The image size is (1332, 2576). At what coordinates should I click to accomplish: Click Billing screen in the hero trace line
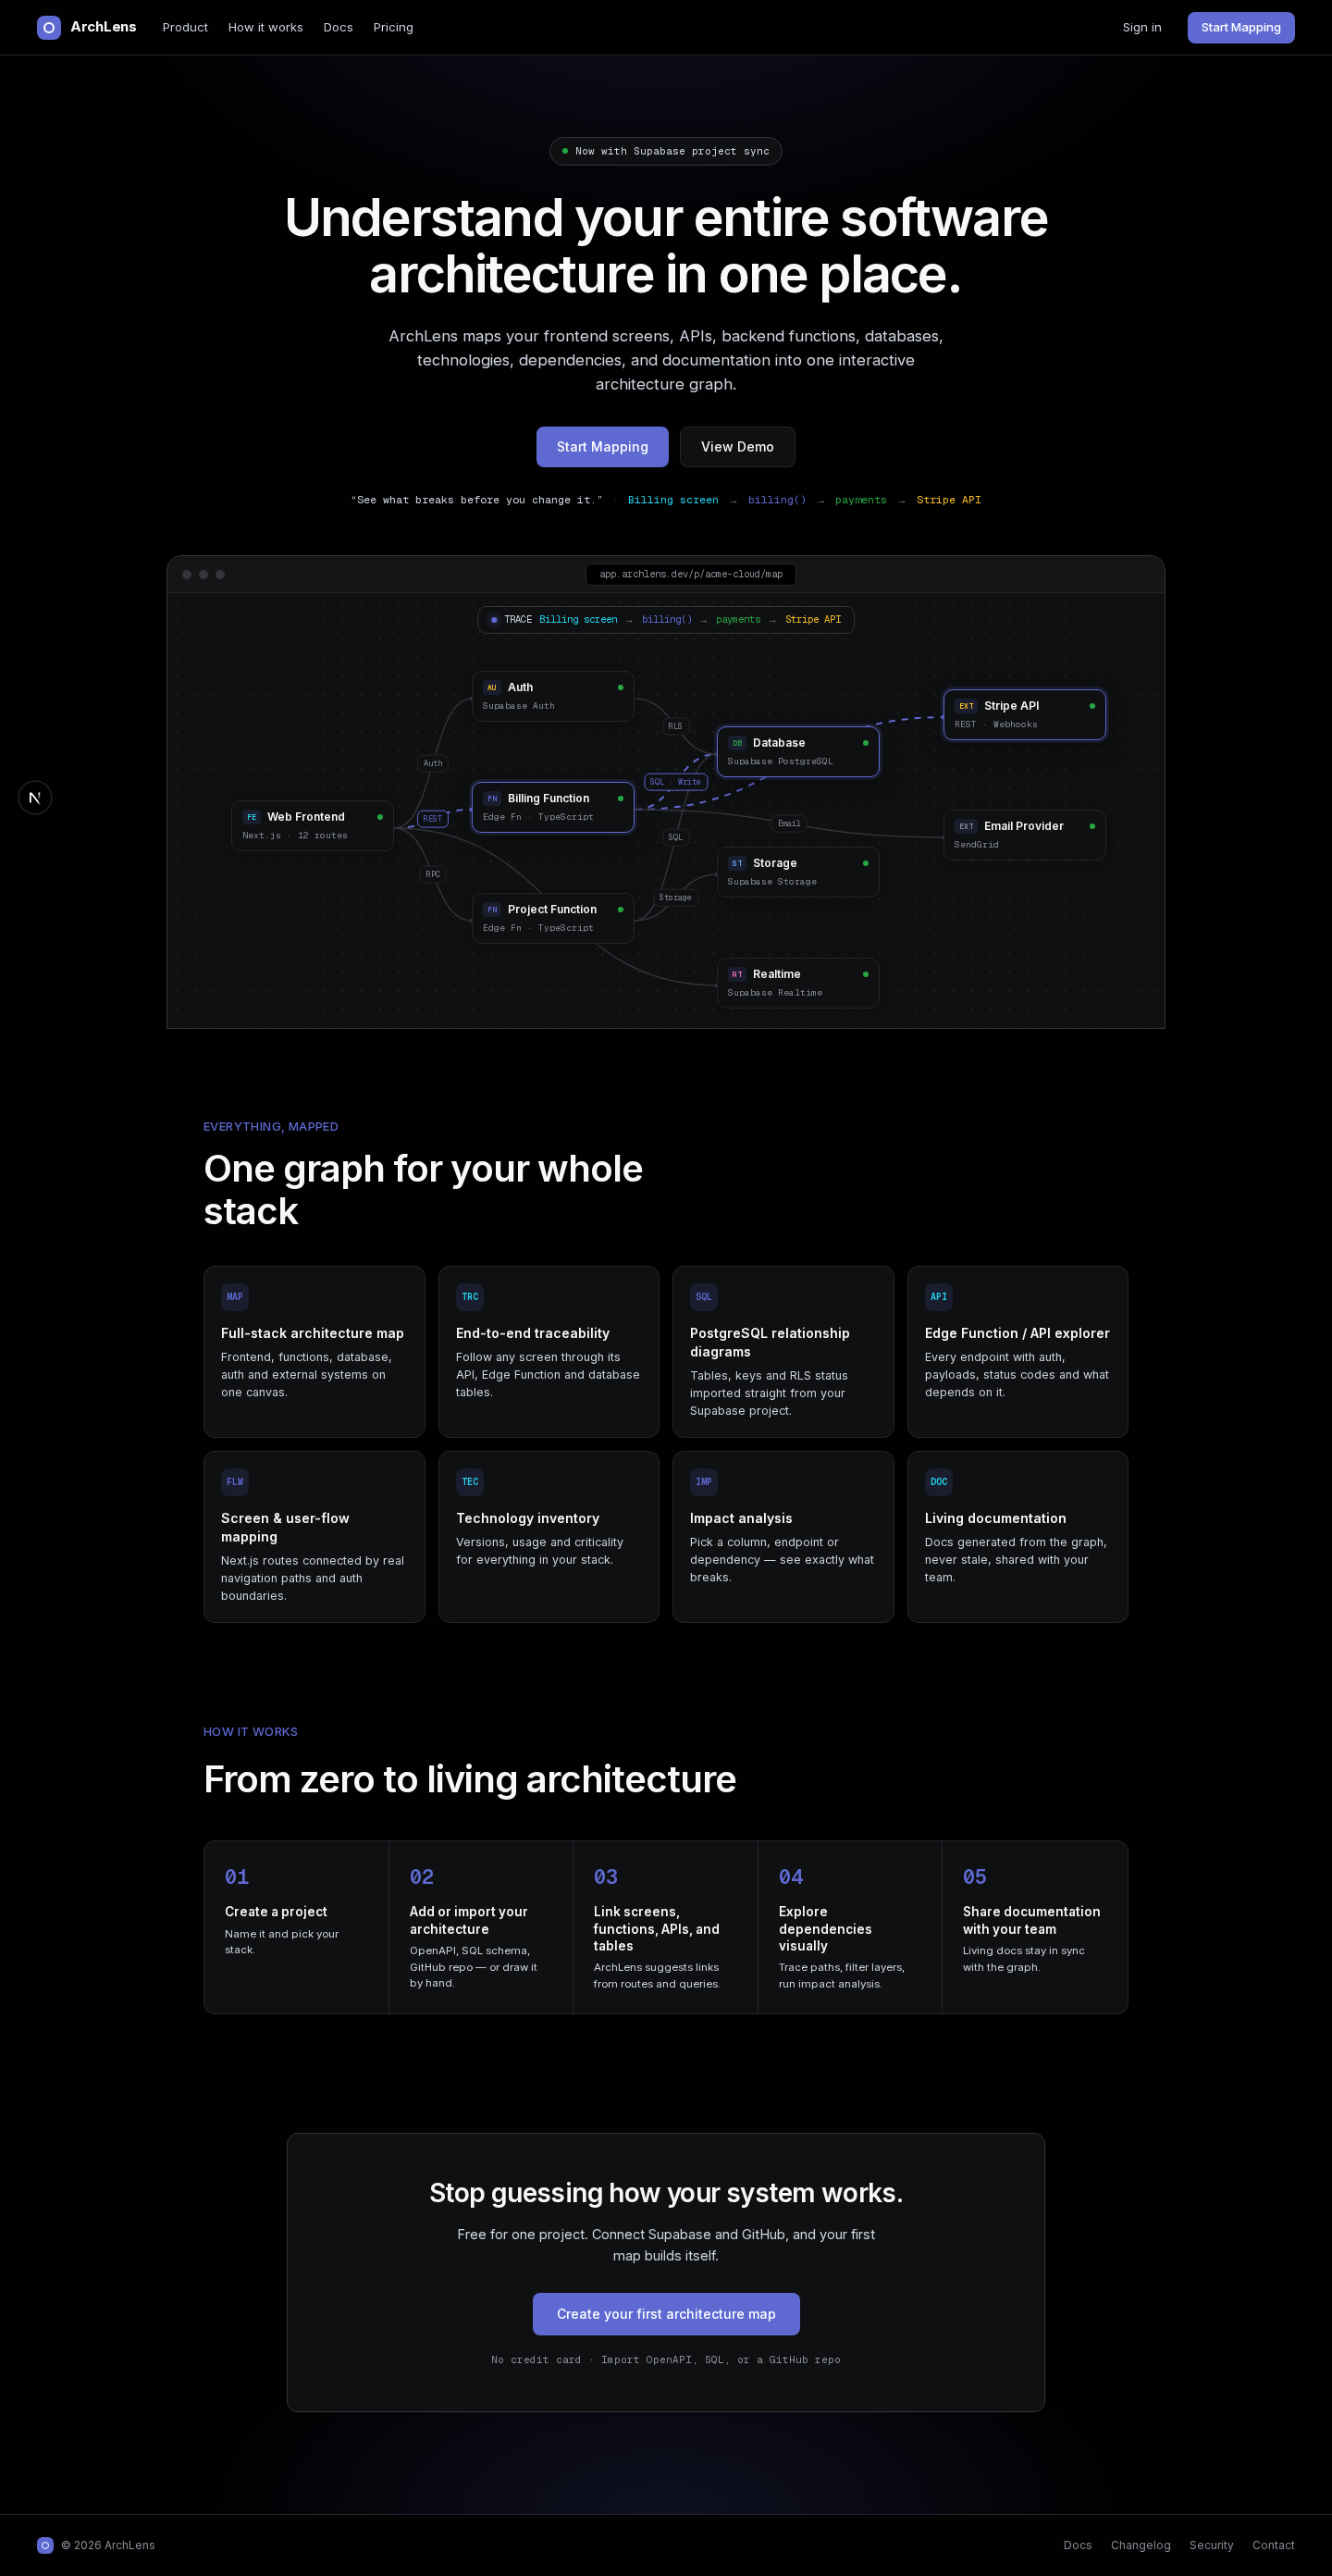673,500
